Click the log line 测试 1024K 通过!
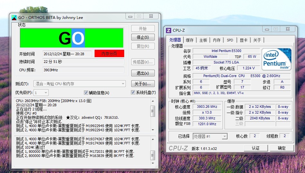This screenshot has height=173, width=305. (x=31, y=147)
